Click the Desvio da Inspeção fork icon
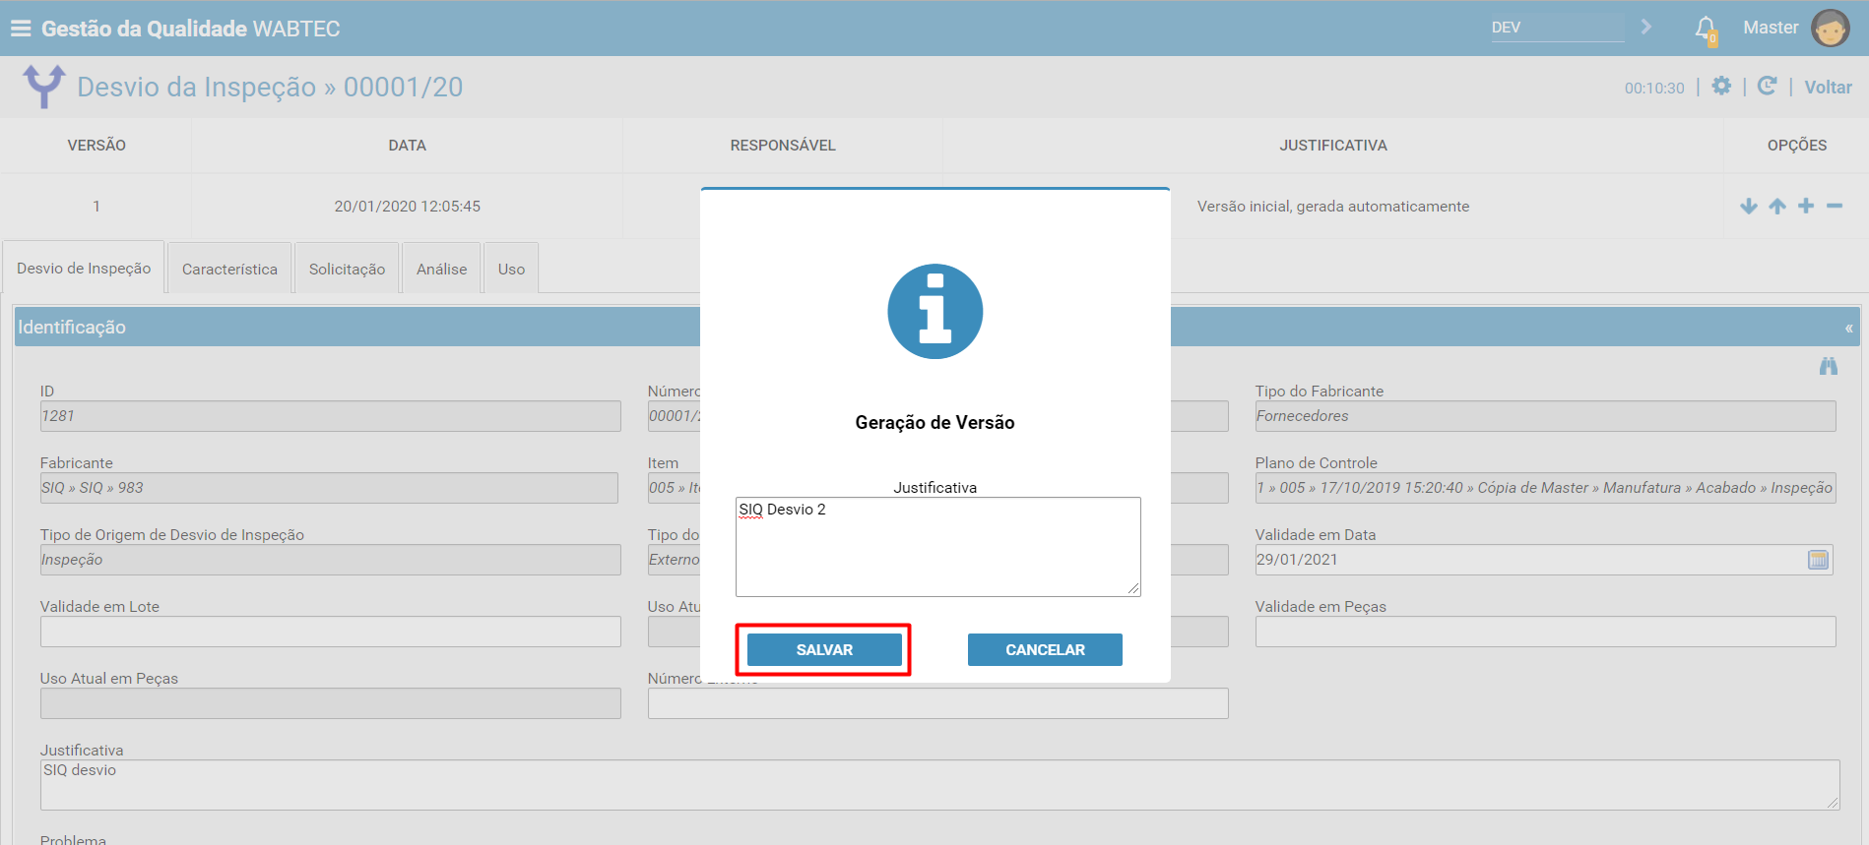 [x=44, y=87]
